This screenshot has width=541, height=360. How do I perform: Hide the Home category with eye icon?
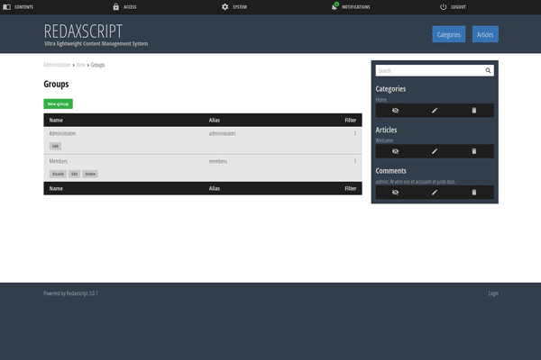click(396, 110)
